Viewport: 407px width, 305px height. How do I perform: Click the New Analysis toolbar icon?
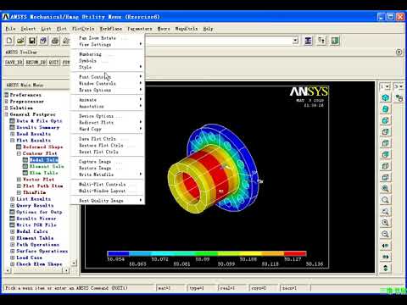[9, 41]
